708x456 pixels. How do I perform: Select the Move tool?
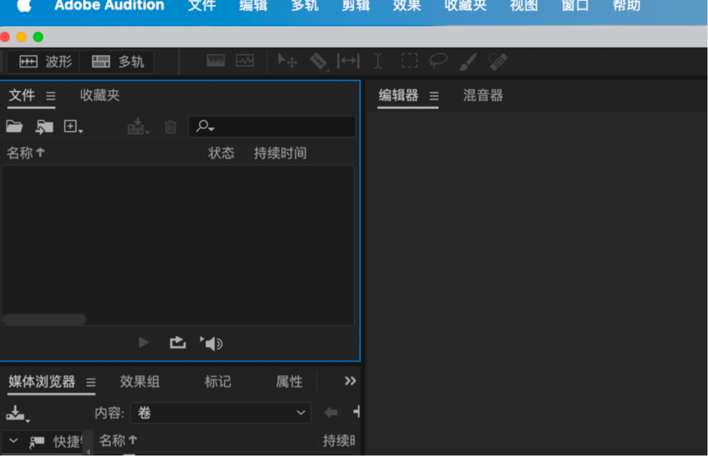tap(287, 61)
